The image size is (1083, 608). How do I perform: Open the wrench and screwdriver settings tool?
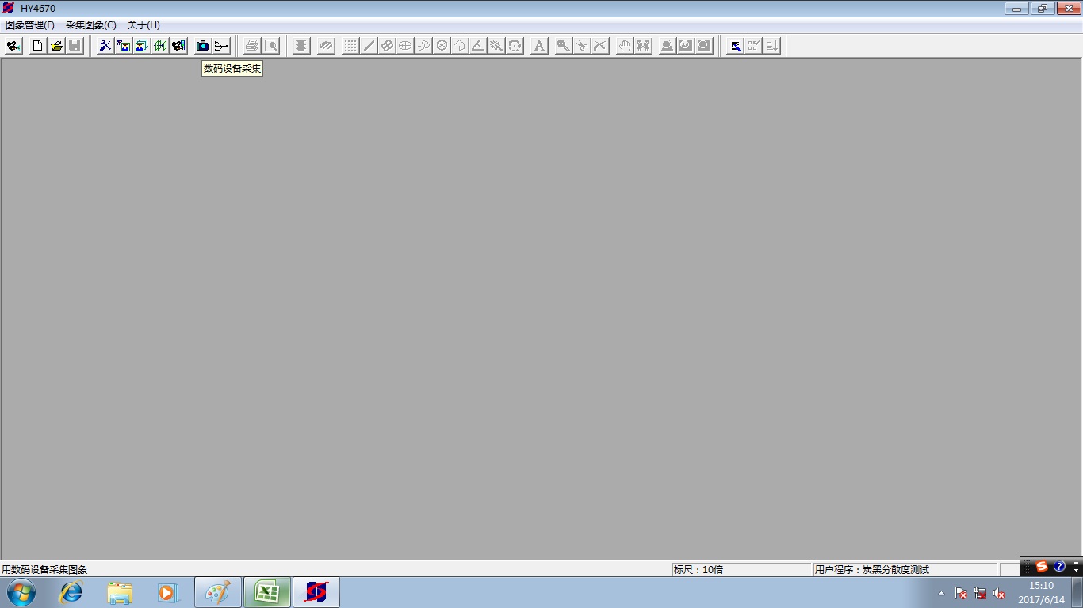coord(105,46)
